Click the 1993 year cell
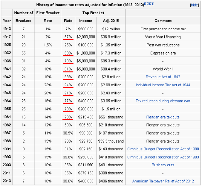Viewport: 202px width, 186px height. pos(7,157)
